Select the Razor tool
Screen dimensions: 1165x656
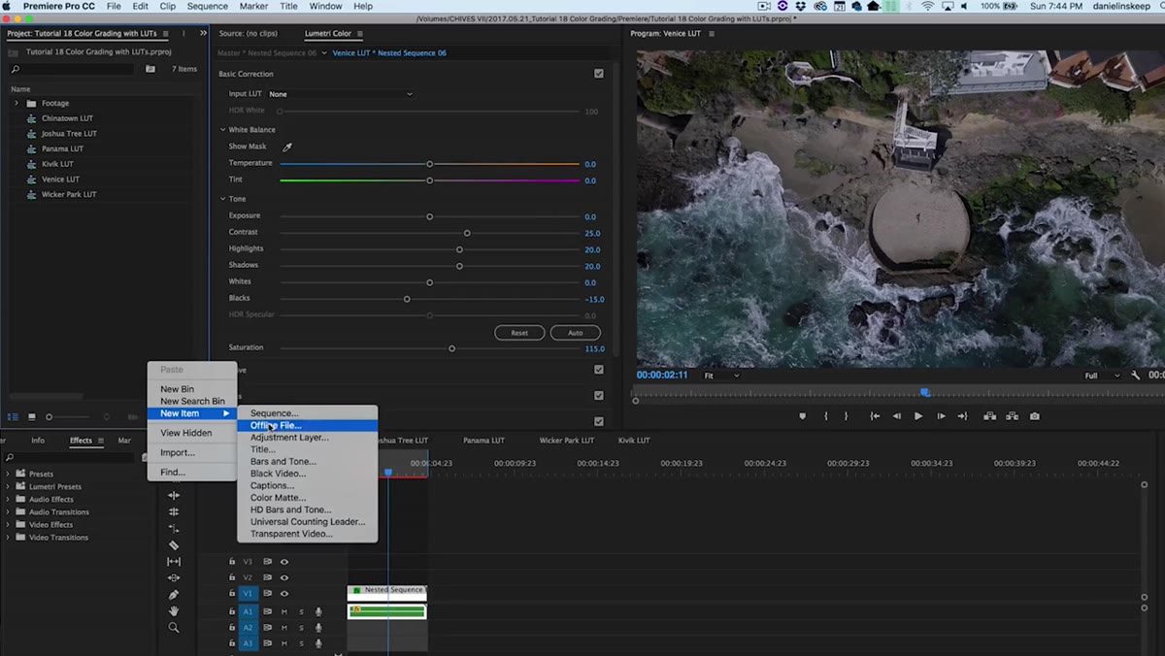click(174, 545)
